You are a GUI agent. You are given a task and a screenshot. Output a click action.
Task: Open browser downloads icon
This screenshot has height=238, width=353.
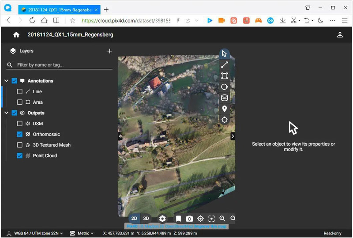(x=282, y=20)
